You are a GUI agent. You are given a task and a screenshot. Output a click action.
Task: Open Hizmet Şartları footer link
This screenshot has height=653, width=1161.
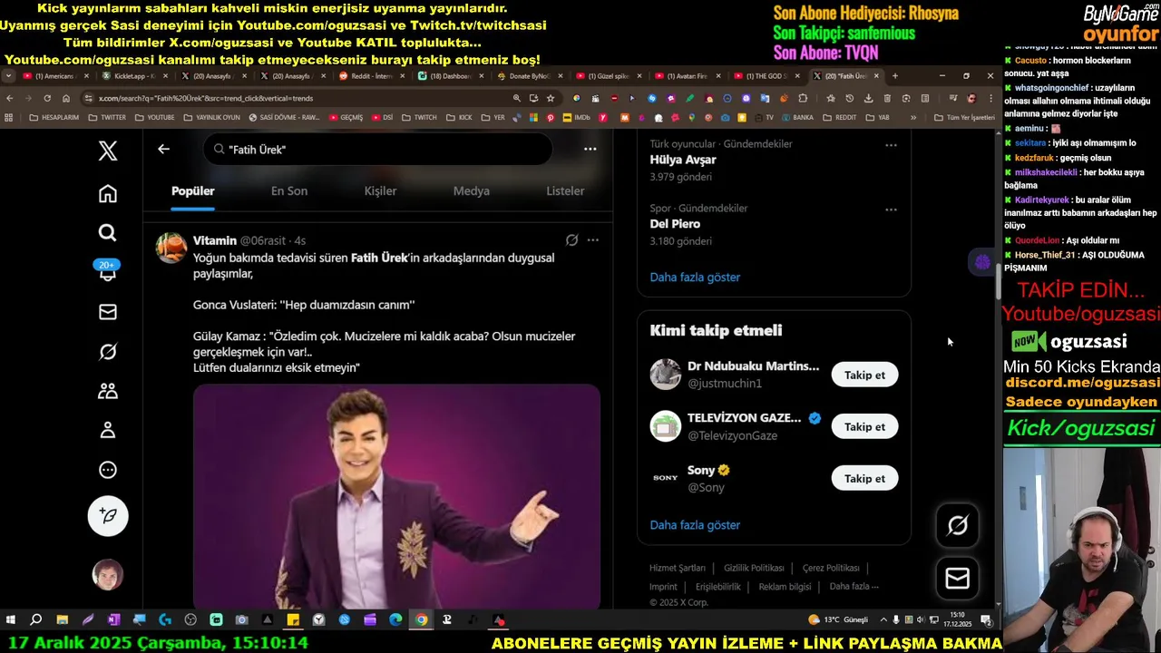[677, 568]
